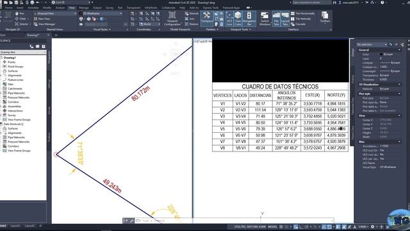Click the No selection dropdown in Properties
The width and height of the screenshot is (410, 231).
[372, 44]
